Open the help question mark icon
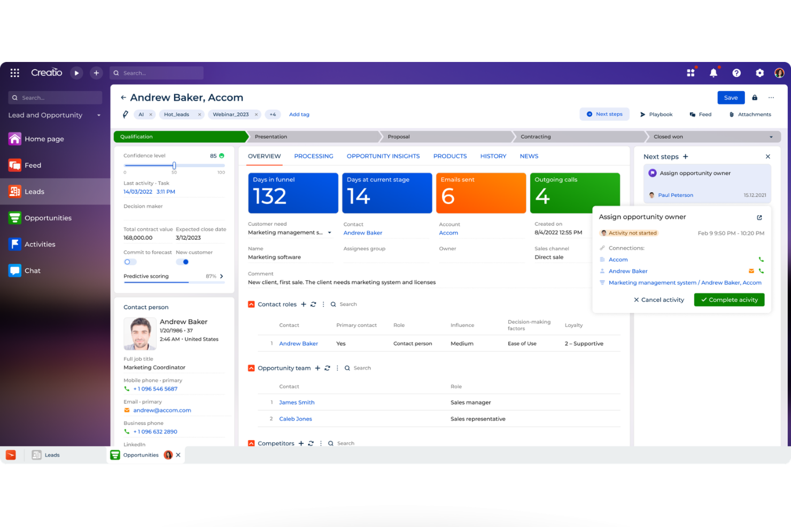The width and height of the screenshot is (791, 527). 736,73
